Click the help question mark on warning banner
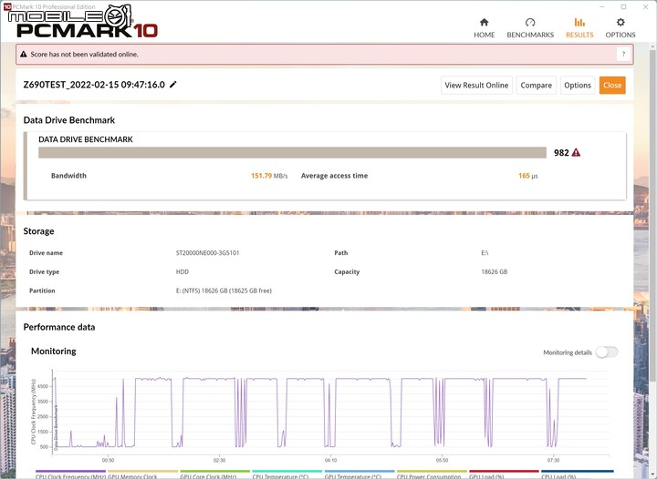The width and height of the screenshot is (657, 479). coord(623,54)
